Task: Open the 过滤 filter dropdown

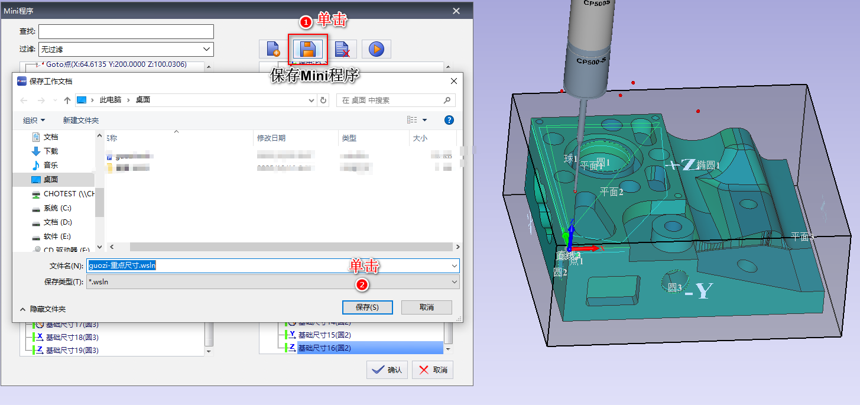Action: (126, 50)
